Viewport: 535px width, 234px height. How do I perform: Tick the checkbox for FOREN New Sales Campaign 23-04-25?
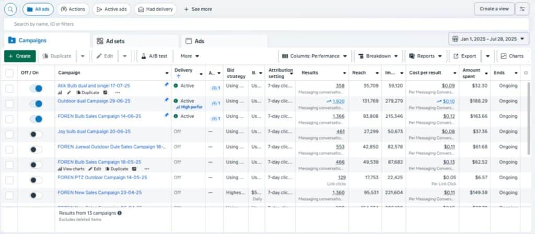[x=9, y=195]
